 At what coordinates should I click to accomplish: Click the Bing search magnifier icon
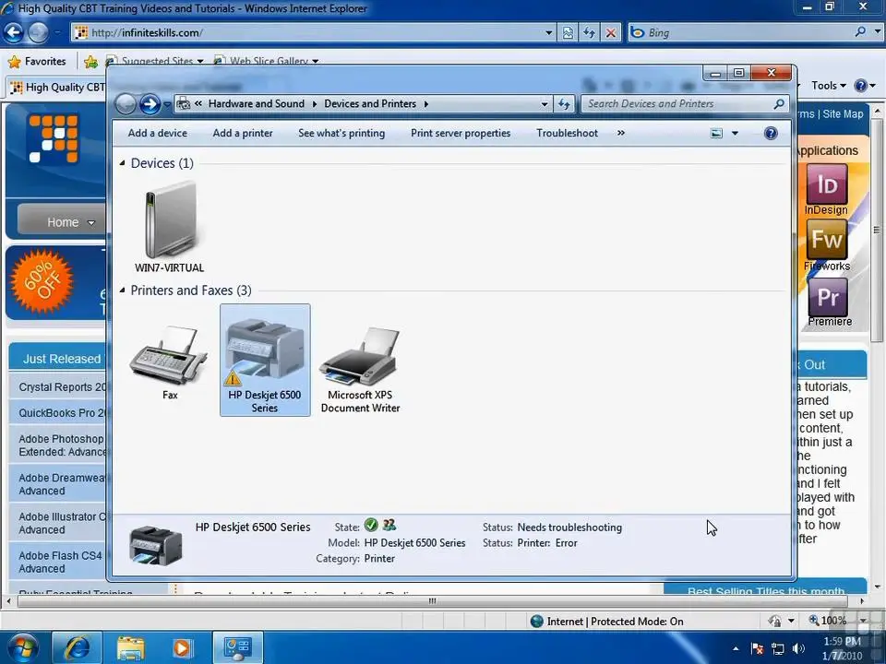(x=860, y=32)
